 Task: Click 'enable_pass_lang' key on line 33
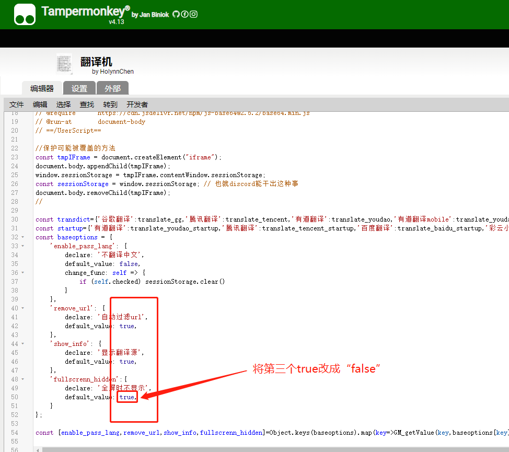coord(83,246)
